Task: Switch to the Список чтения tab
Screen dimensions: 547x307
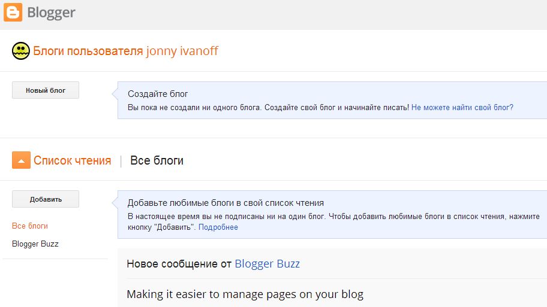Action: coord(72,160)
